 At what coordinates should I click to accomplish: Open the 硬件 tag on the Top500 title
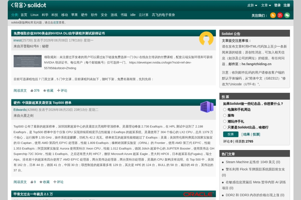pyautogui.click(x=17, y=103)
